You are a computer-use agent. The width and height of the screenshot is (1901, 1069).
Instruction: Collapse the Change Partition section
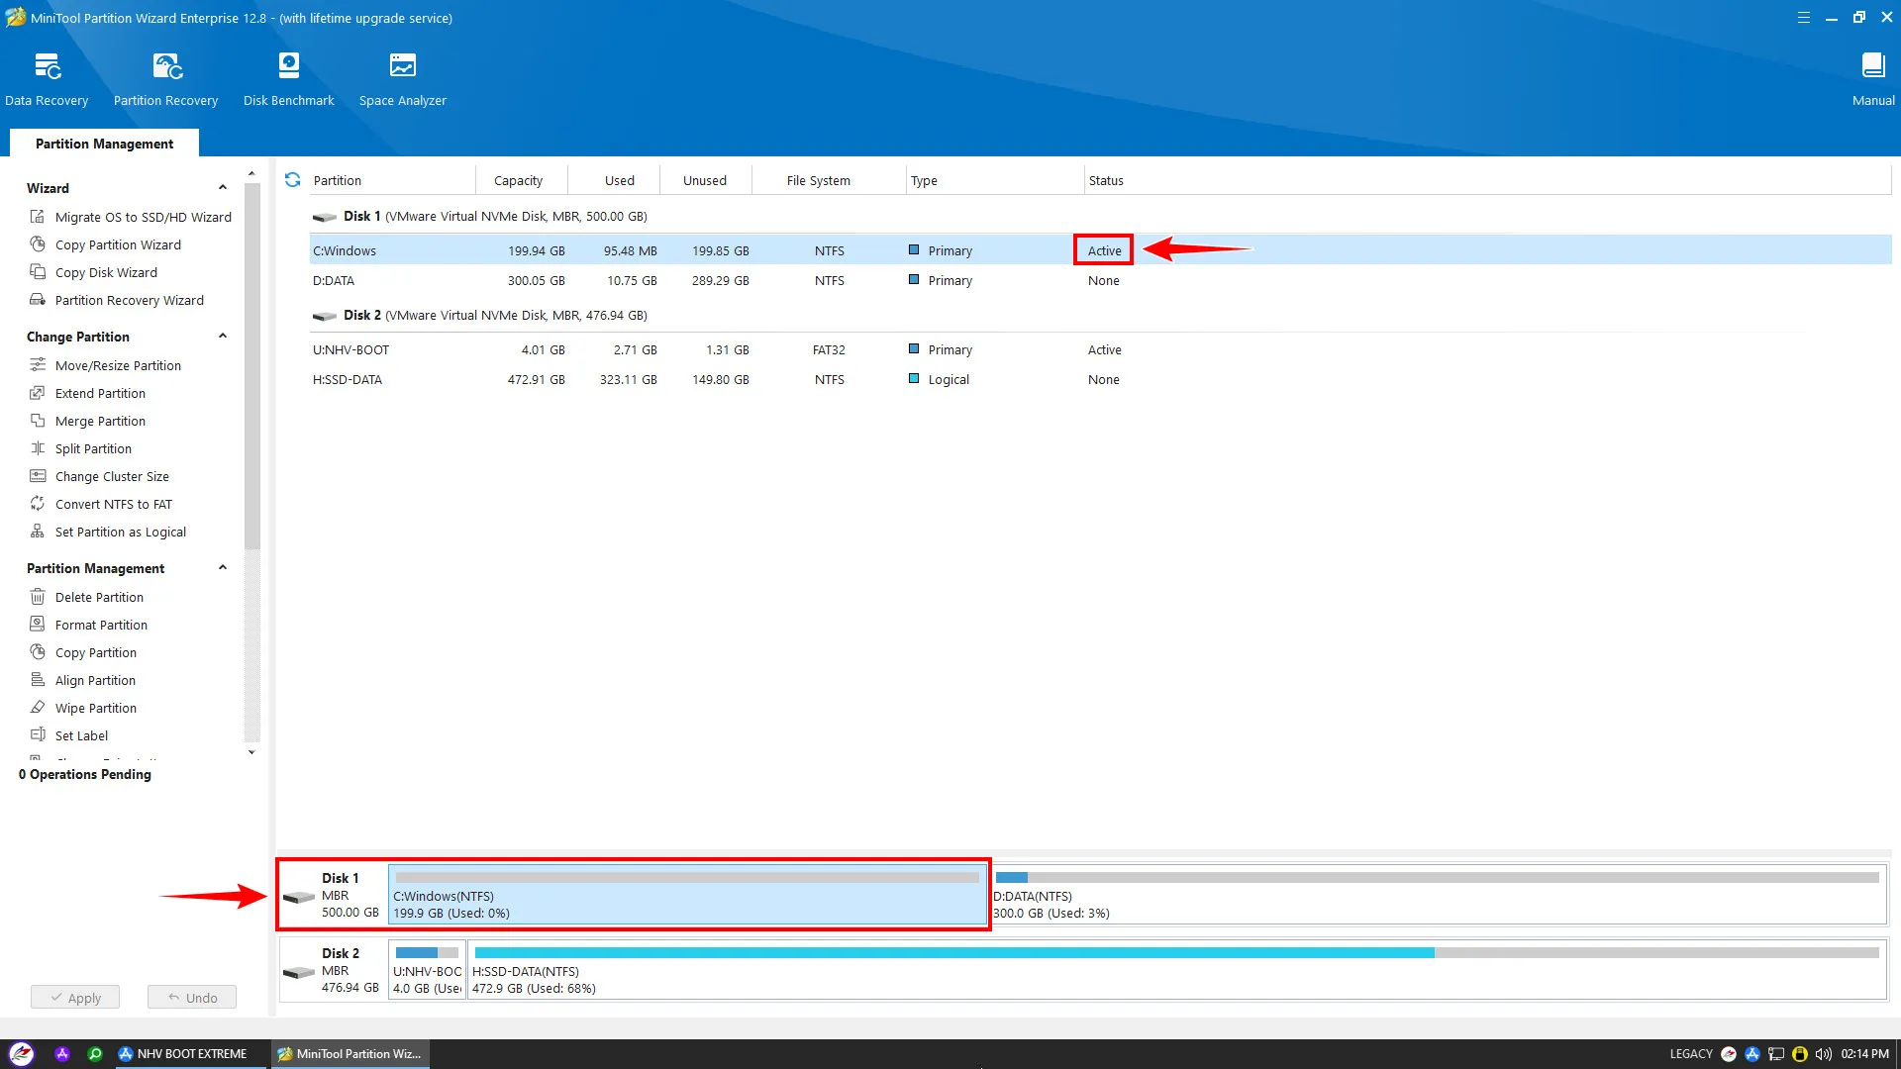click(223, 337)
